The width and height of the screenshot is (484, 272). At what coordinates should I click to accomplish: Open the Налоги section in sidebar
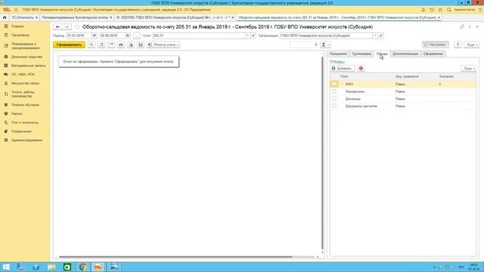click(17, 114)
